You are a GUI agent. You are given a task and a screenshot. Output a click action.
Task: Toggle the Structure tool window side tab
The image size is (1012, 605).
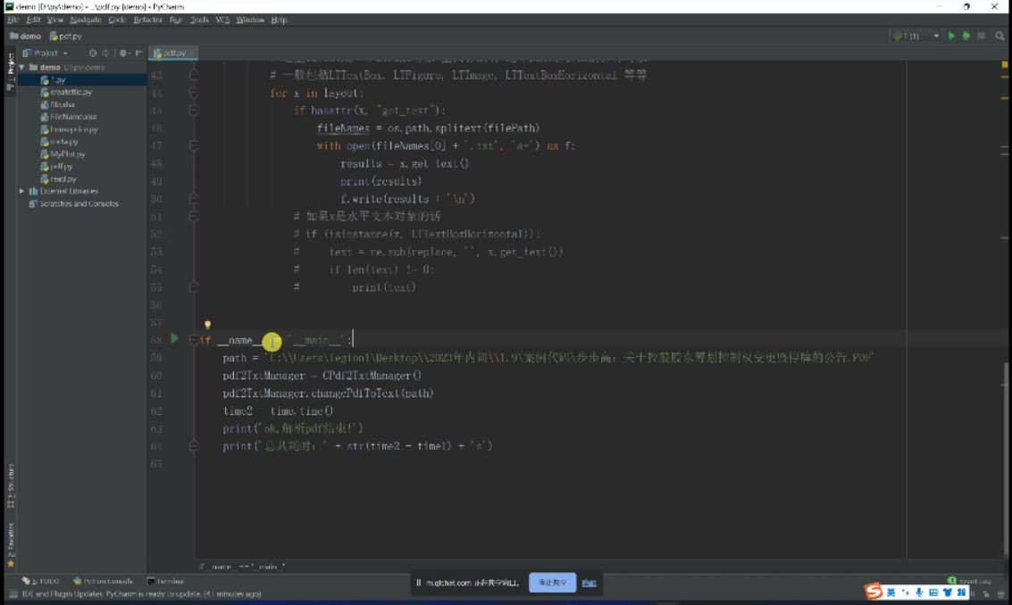11,485
